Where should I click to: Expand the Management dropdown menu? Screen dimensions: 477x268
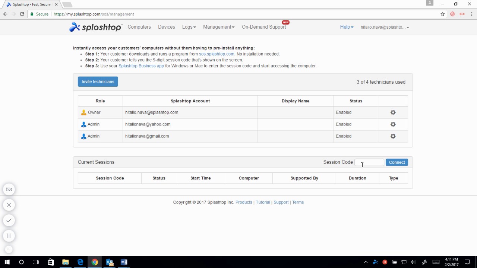(x=219, y=27)
